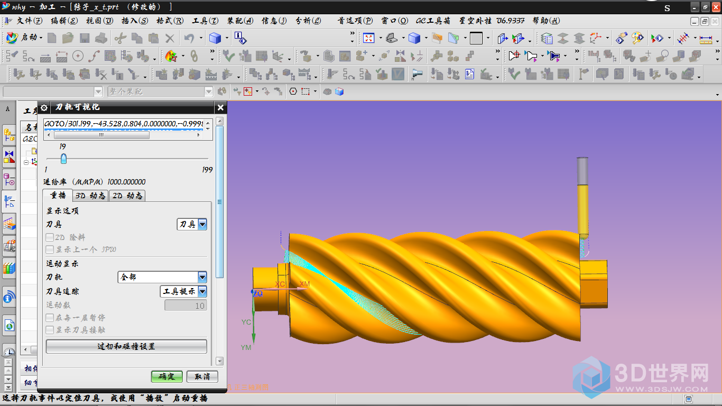
Task: Open the 帮助(H) menu
Action: (x=546, y=21)
